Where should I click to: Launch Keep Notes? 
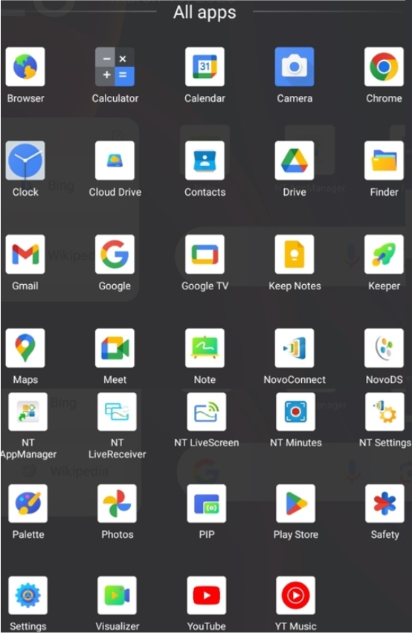[294, 254]
